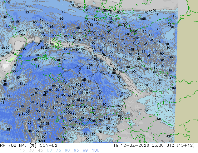This screenshot has width=198, height=153.
Task: Click the legend value 15
Action: (22, 151)
